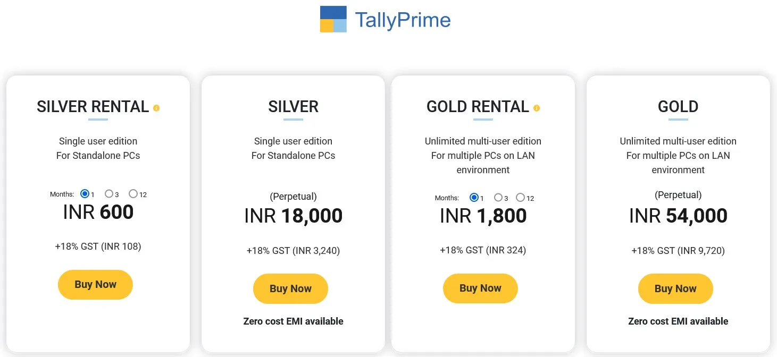Click the TallyPrime brand name text

click(403, 20)
